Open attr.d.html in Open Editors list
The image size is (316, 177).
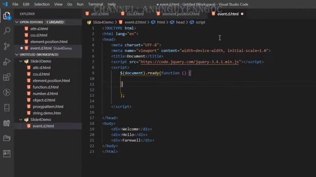pyautogui.click(x=39, y=29)
